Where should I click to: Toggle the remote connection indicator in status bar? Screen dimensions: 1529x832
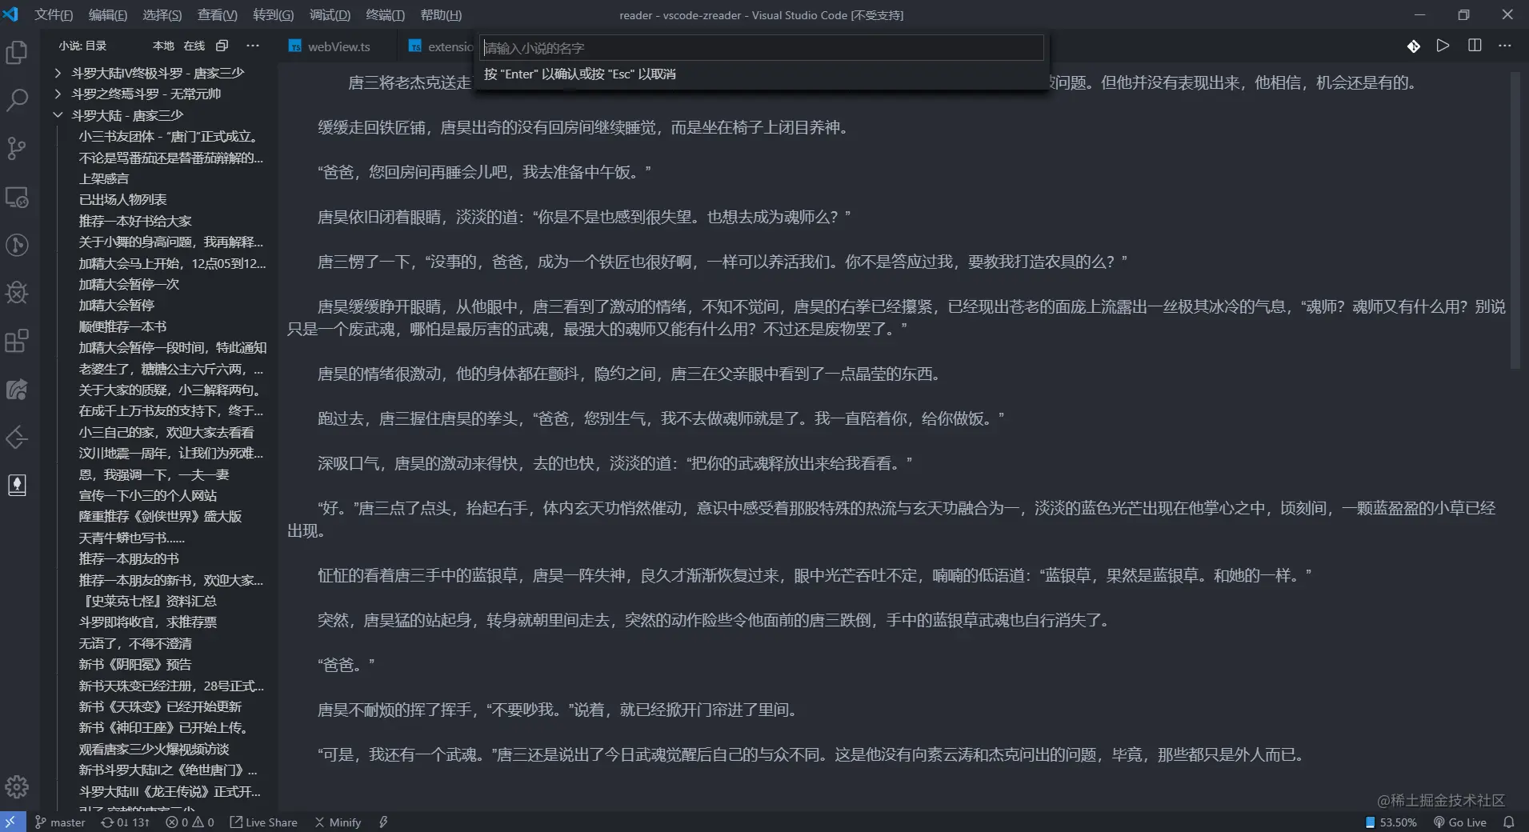click(11, 822)
